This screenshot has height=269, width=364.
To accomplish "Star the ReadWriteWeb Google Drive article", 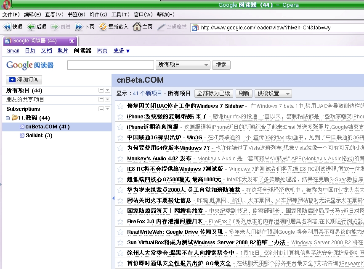I will pyautogui.click(x=120, y=232).
